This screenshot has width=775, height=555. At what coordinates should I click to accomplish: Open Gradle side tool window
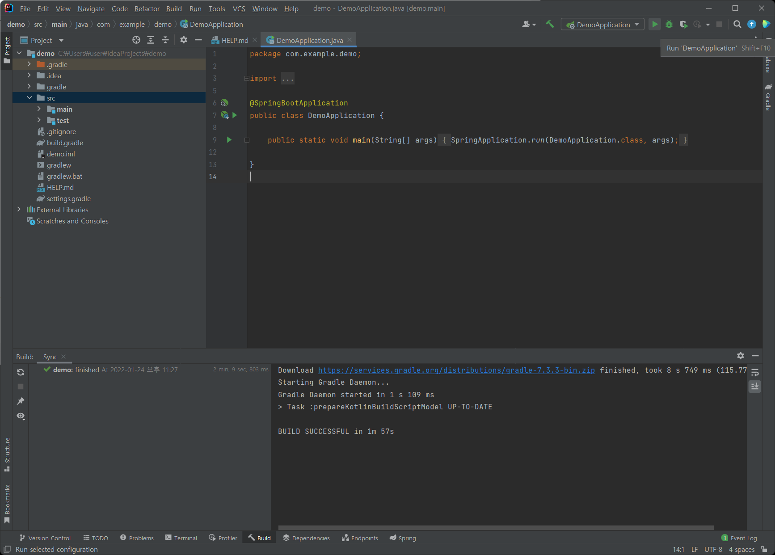click(768, 97)
